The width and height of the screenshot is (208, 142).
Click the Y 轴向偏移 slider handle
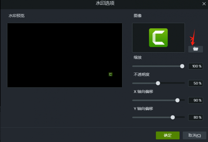(173, 117)
